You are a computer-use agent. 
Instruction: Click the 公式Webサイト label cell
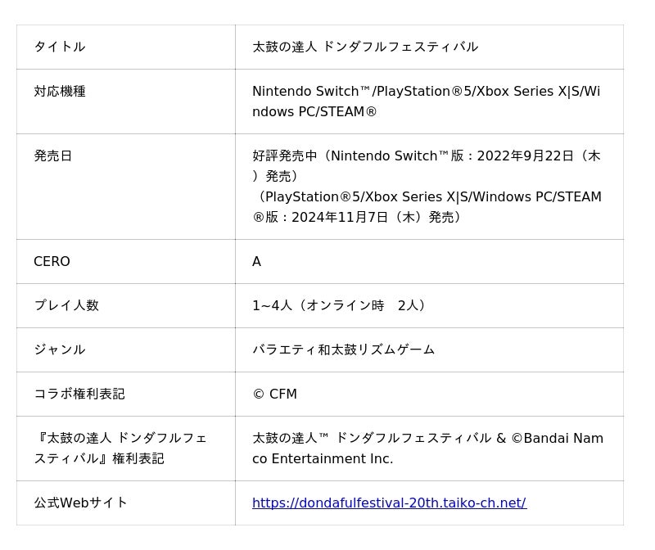pos(80,503)
